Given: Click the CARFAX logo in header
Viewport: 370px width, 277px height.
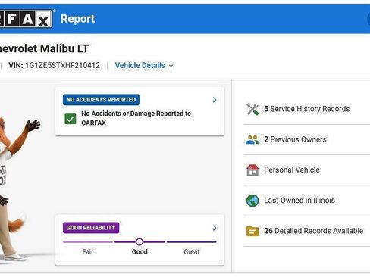Looking at the screenshot, I should [26, 19].
